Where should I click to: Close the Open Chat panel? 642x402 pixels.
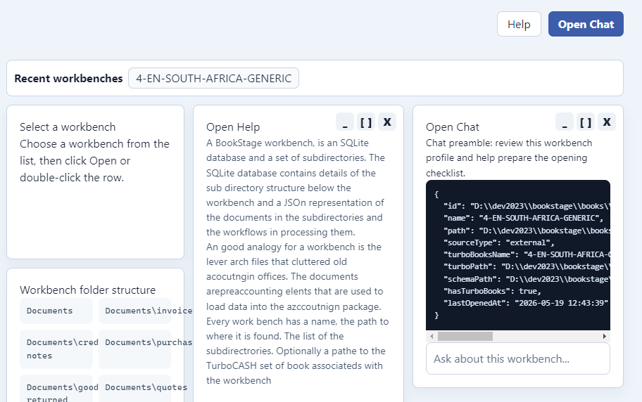[x=607, y=122]
